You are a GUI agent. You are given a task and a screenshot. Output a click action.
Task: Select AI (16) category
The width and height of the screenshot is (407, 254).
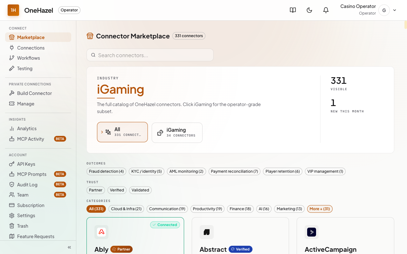(x=264, y=209)
